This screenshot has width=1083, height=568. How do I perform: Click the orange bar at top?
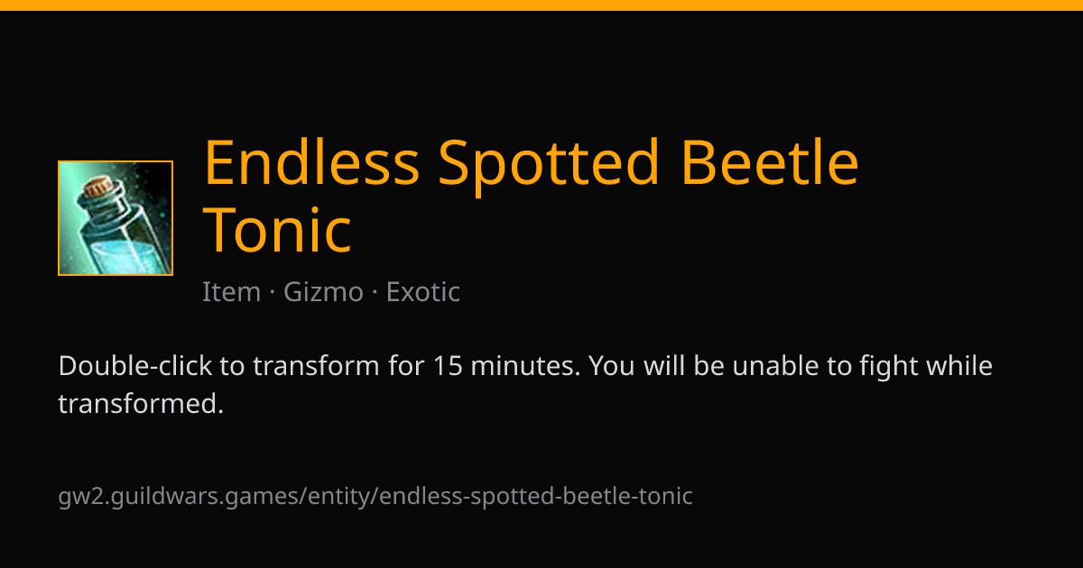541,5
